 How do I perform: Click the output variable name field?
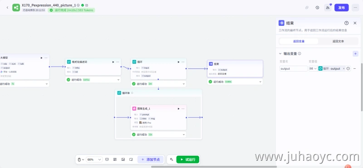click(293, 69)
